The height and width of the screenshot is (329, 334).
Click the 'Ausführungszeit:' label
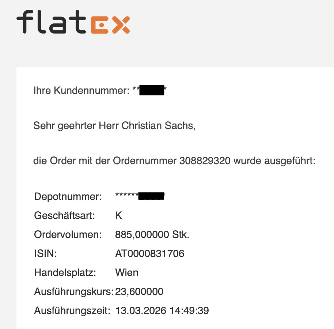tap(72, 311)
